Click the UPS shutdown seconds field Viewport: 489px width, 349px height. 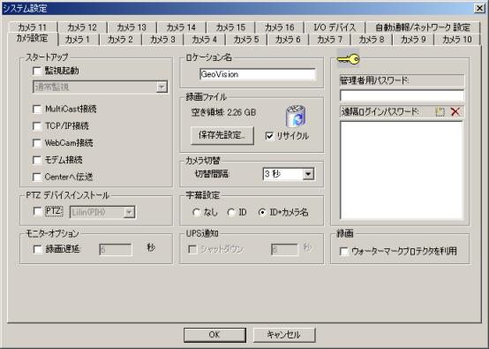(x=284, y=249)
